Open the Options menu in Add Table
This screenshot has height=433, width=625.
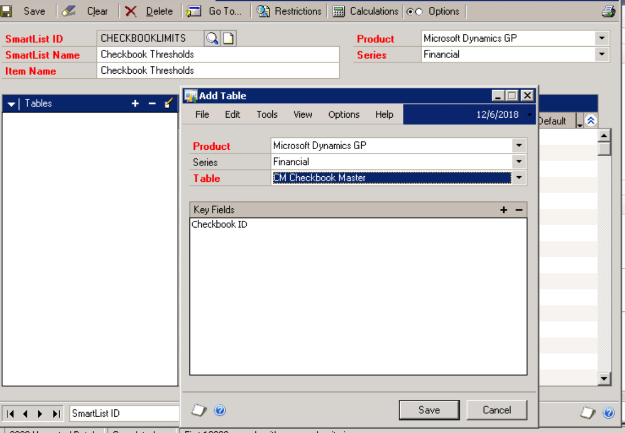tap(344, 115)
